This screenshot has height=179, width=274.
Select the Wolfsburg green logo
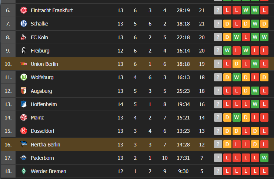[24, 77]
